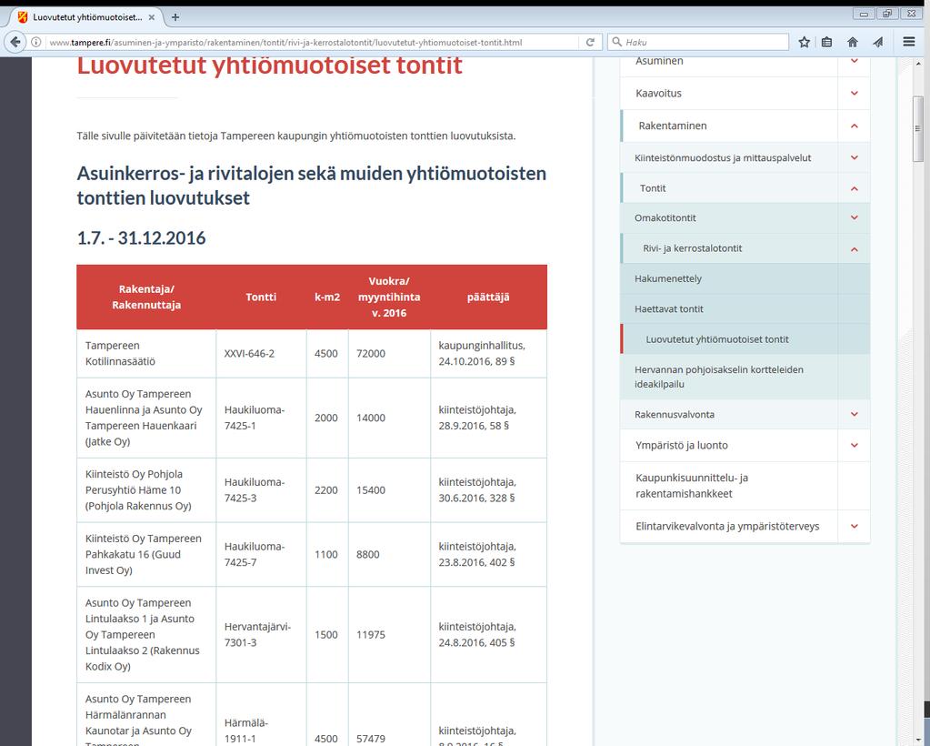
Task: Click the Haukiluoma-7425-3 plot cell
Action: pos(261,490)
